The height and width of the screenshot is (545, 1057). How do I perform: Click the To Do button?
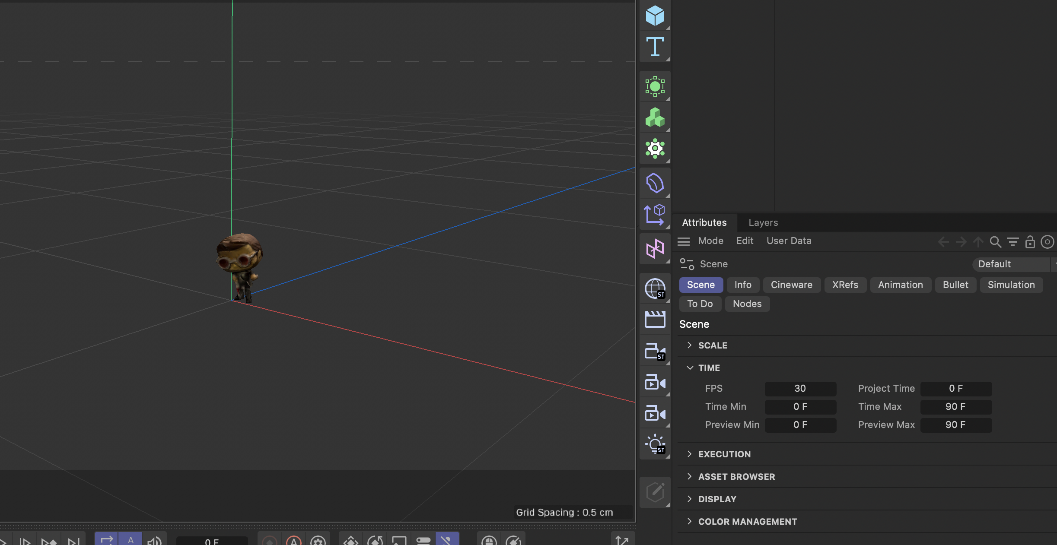(700, 304)
